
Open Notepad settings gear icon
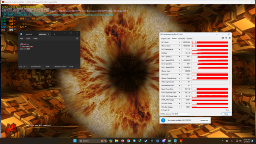(x=77, y=38)
